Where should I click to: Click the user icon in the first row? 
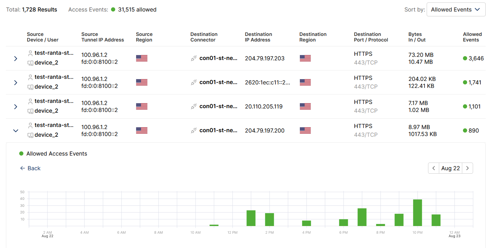pyautogui.click(x=30, y=53)
